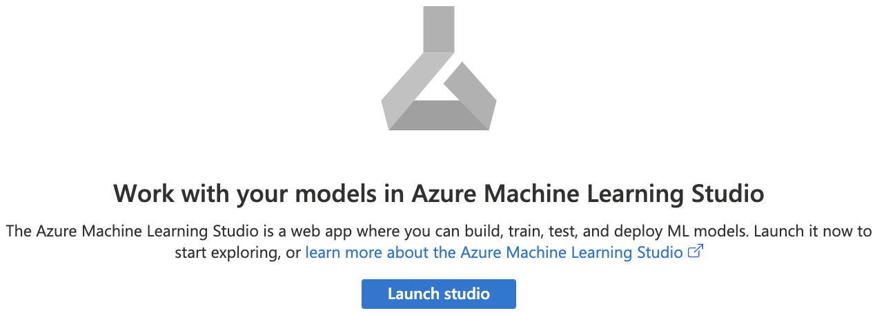Screen dimensions: 875x313
Task: Click the Azure Machine Learning flask logo
Action: [438, 69]
